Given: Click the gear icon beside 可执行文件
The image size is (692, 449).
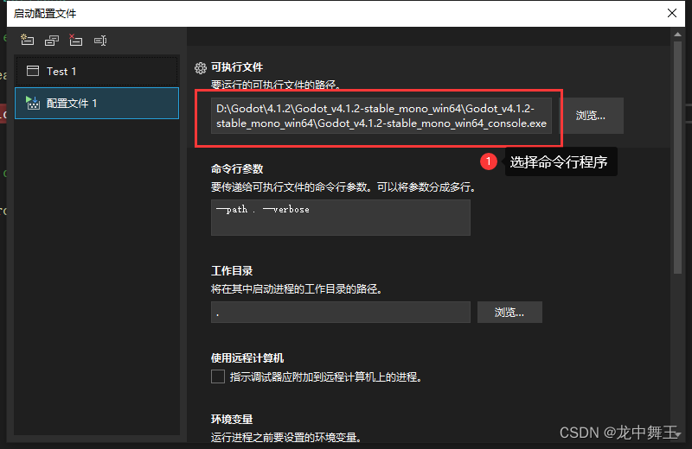Looking at the screenshot, I should [x=201, y=68].
